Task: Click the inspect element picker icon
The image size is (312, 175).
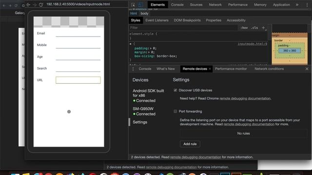Action: tap(133, 5)
